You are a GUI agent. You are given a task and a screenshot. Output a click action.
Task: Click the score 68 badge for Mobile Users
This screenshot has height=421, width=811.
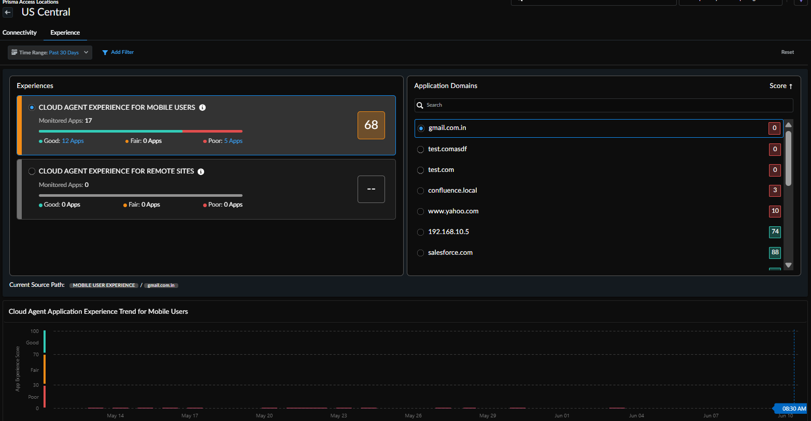coord(371,125)
